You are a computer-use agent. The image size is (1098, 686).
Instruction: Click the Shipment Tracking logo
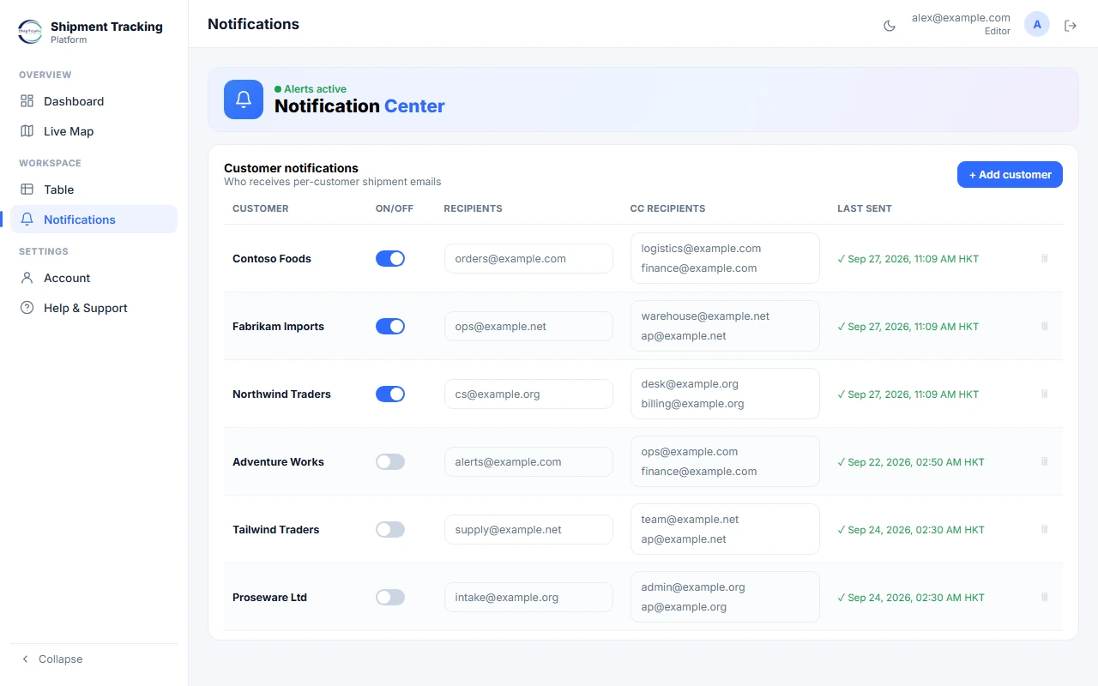pos(30,32)
